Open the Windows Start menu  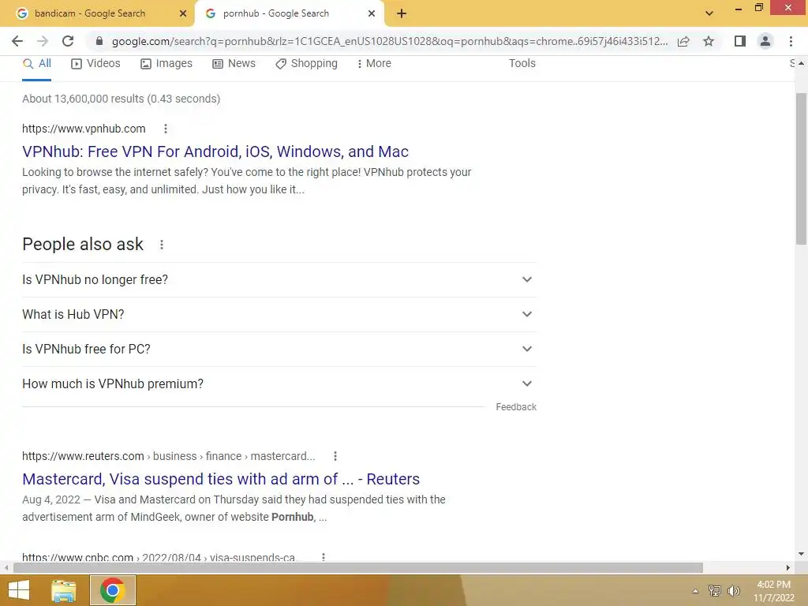[19, 590]
